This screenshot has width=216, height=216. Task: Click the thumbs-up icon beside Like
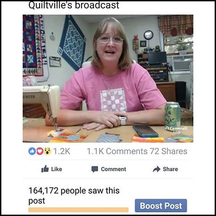click(x=45, y=169)
